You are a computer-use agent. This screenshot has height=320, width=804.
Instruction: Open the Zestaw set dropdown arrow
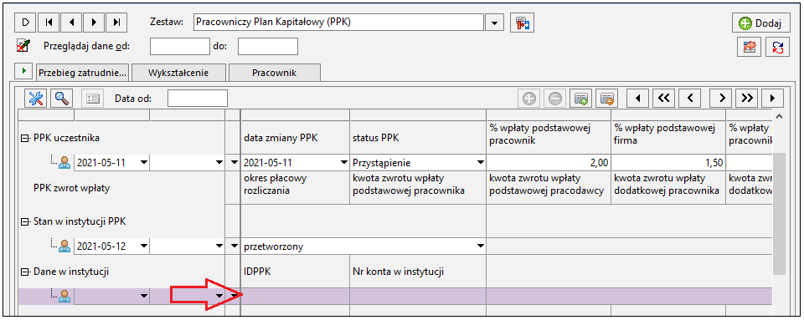[x=494, y=23]
